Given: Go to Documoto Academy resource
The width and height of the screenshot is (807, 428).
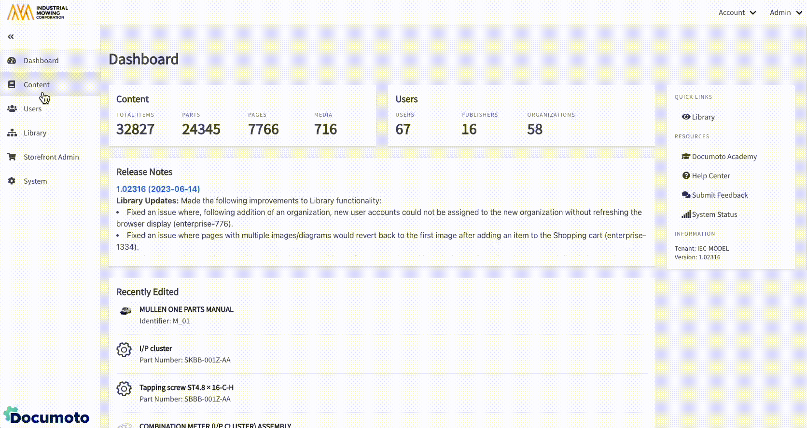Looking at the screenshot, I should pyautogui.click(x=724, y=157).
